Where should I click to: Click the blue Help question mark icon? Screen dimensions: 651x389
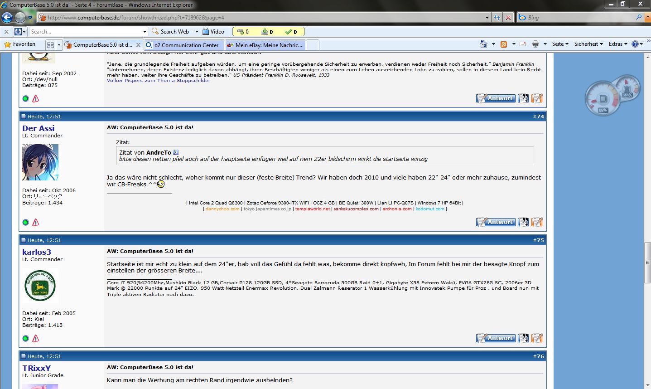[635, 44]
